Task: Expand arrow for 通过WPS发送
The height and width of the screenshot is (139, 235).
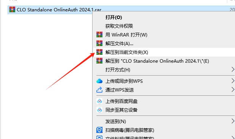Action: 233,90
